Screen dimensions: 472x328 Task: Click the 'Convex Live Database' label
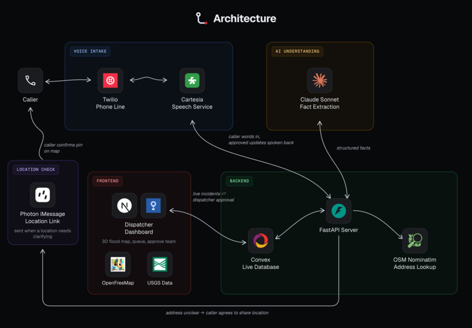click(261, 263)
